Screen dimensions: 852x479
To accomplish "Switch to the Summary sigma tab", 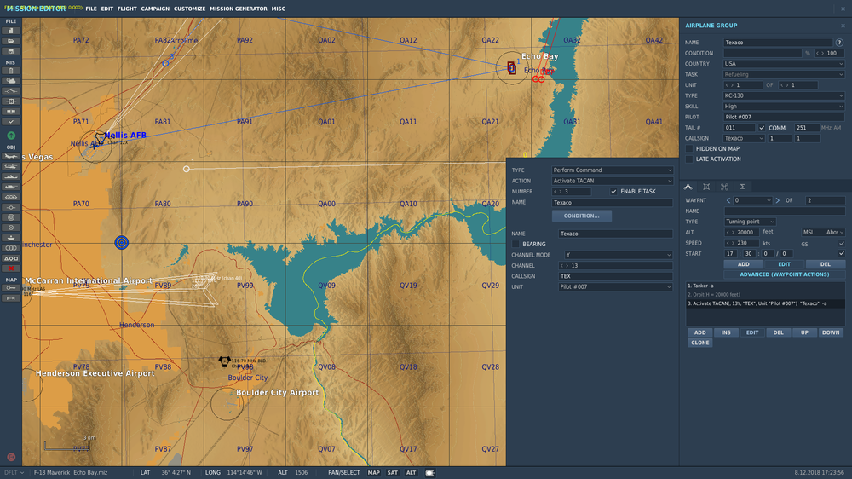I will [742, 187].
